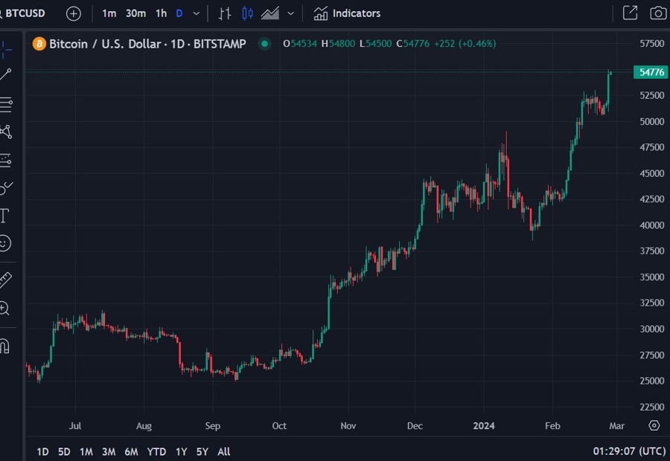Select the D daily timeframe
This screenshot has width=670, height=461.
(x=179, y=13)
